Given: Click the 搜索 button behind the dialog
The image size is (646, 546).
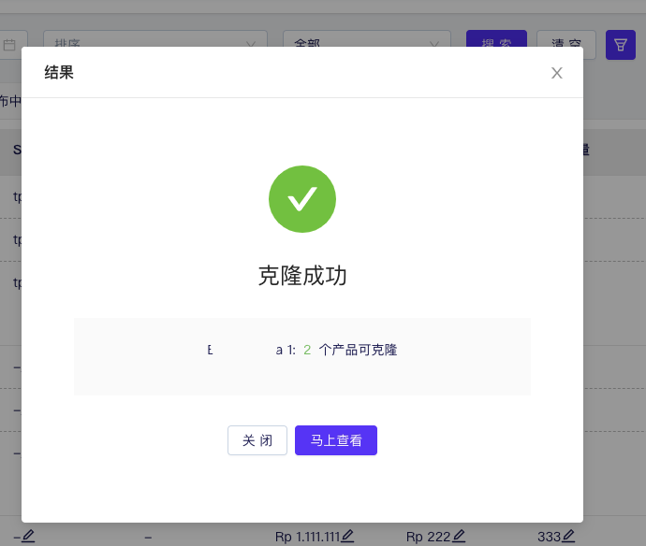Looking at the screenshot, I should (496, 45).
